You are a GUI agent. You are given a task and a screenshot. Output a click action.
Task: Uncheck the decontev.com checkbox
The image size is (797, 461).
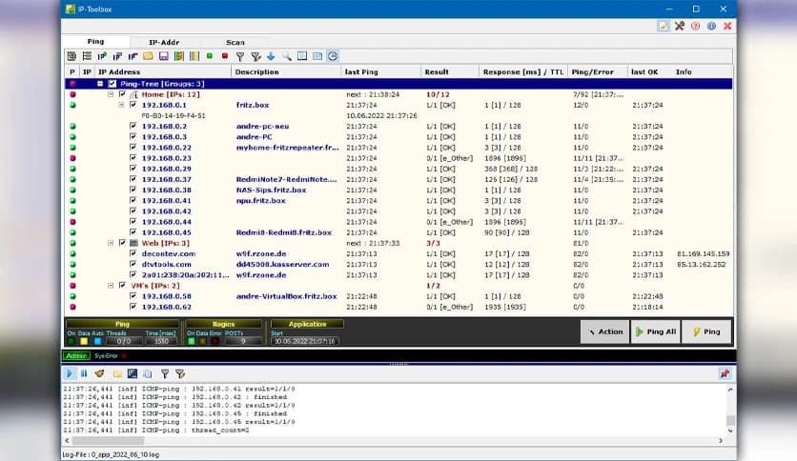coord(133,254)
